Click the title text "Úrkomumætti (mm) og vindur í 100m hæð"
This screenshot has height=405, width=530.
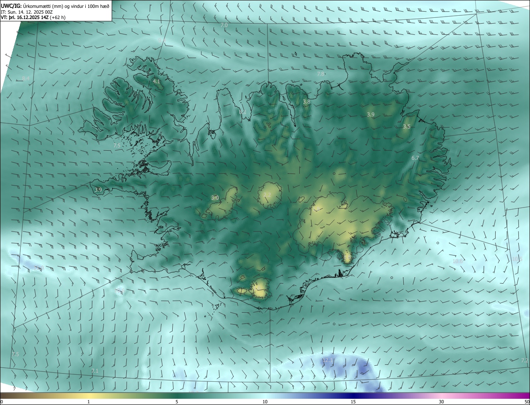coord(66,6)
